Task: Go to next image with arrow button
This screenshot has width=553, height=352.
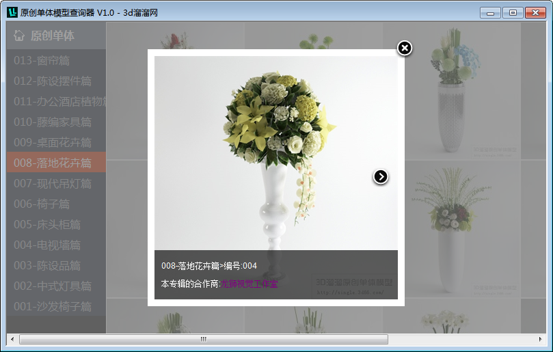Action: pyautogui.click(x=381, y=177)
